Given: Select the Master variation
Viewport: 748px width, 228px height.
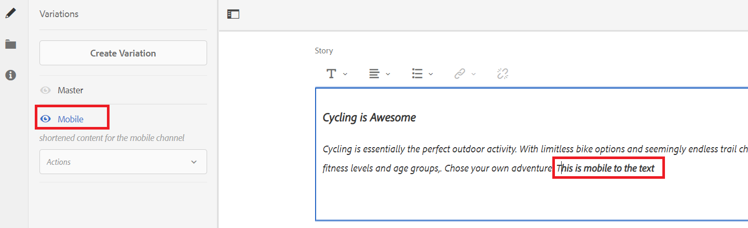Looking at the screenshot, I should (71, 90).
